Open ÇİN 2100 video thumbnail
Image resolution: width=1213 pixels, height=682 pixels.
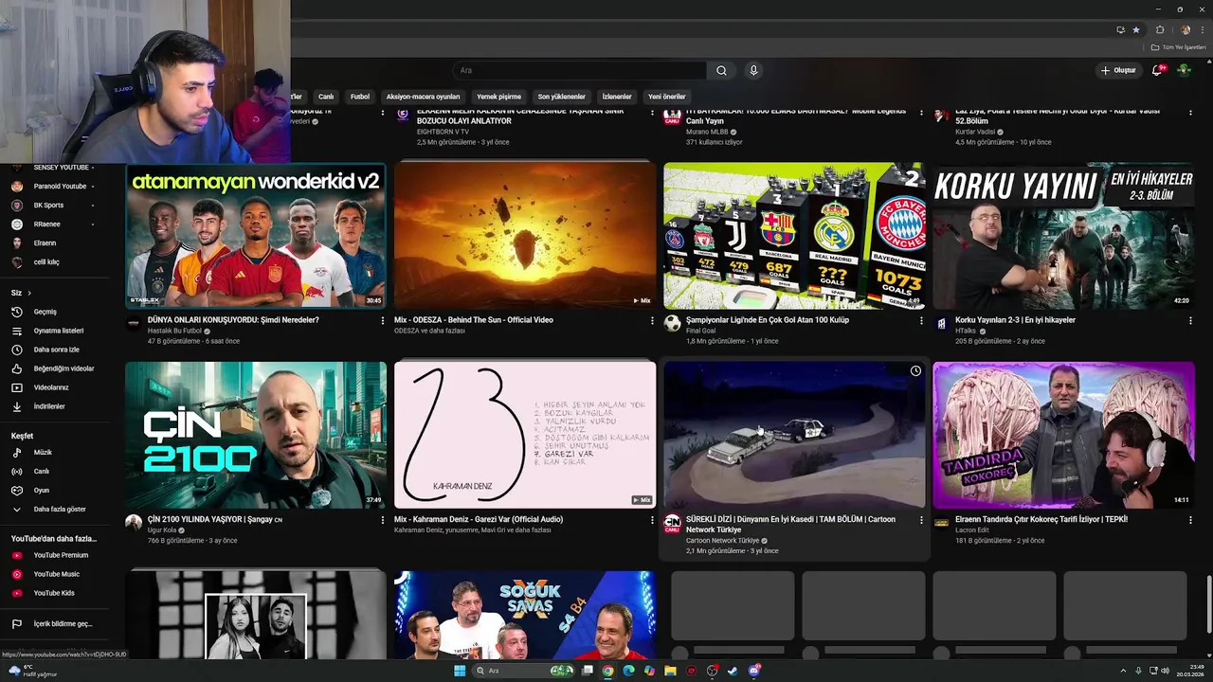(x=256, y=435)
